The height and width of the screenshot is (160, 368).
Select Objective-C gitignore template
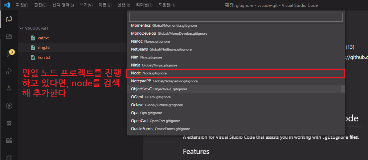click(236, 89)
